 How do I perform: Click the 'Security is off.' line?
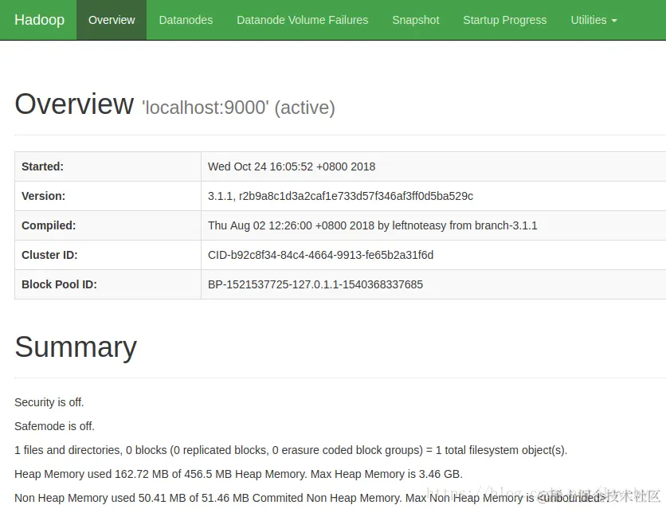pyautogui.click(x=49, y=402)
